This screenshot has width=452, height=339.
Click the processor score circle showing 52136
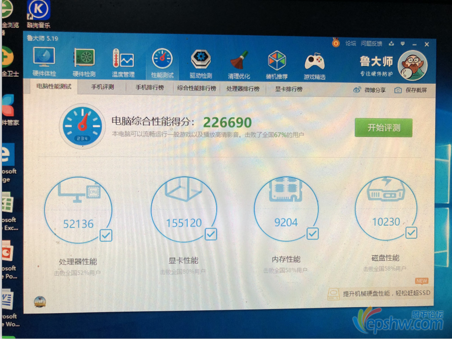tap(78, 210)
